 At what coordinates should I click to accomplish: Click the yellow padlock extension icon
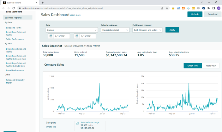point(173,8)
